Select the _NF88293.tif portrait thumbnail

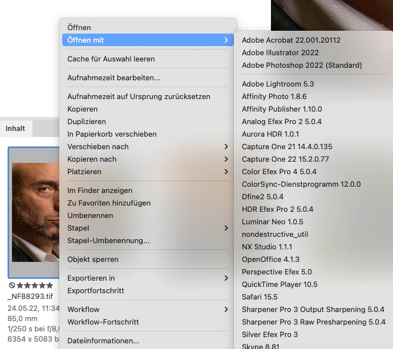pos(35,212)
